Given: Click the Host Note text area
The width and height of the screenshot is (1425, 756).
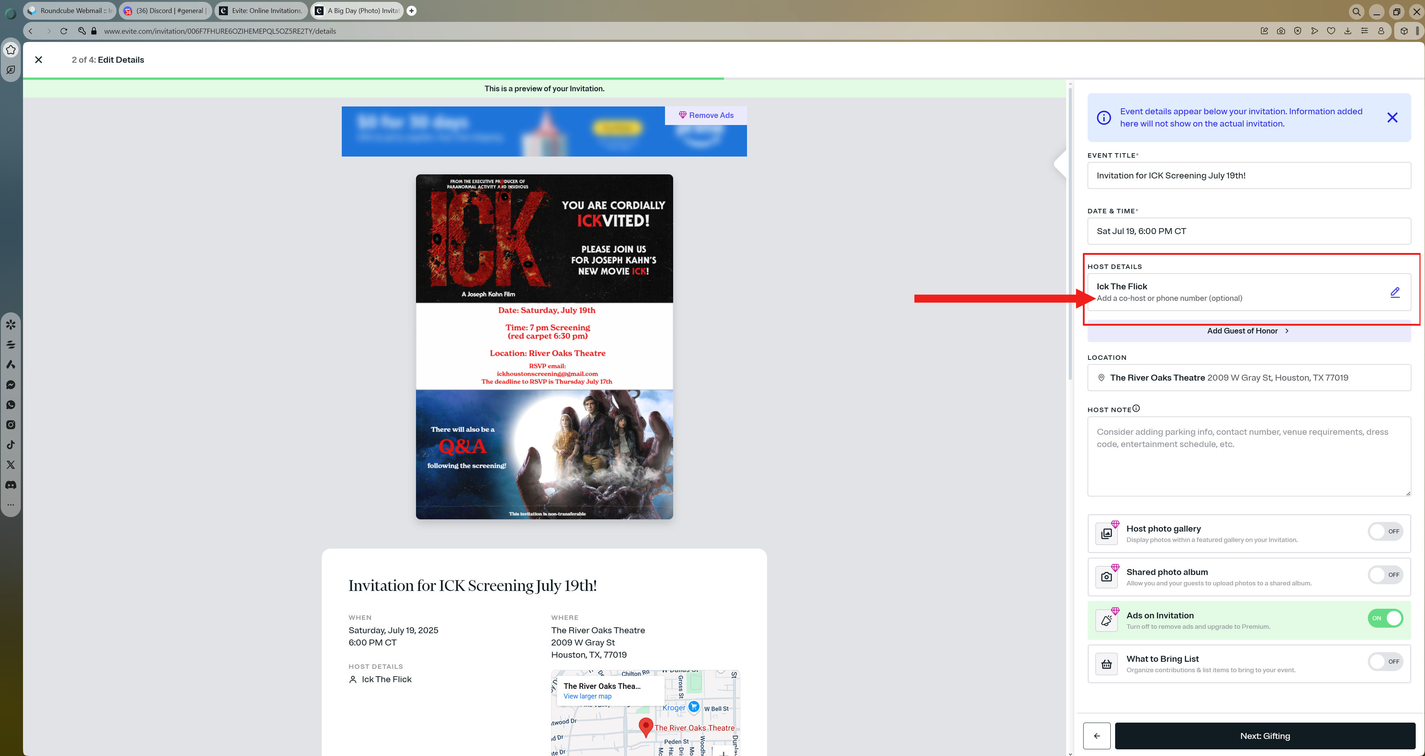Looking at the screenshot, I should click(x=1248, y=456).
